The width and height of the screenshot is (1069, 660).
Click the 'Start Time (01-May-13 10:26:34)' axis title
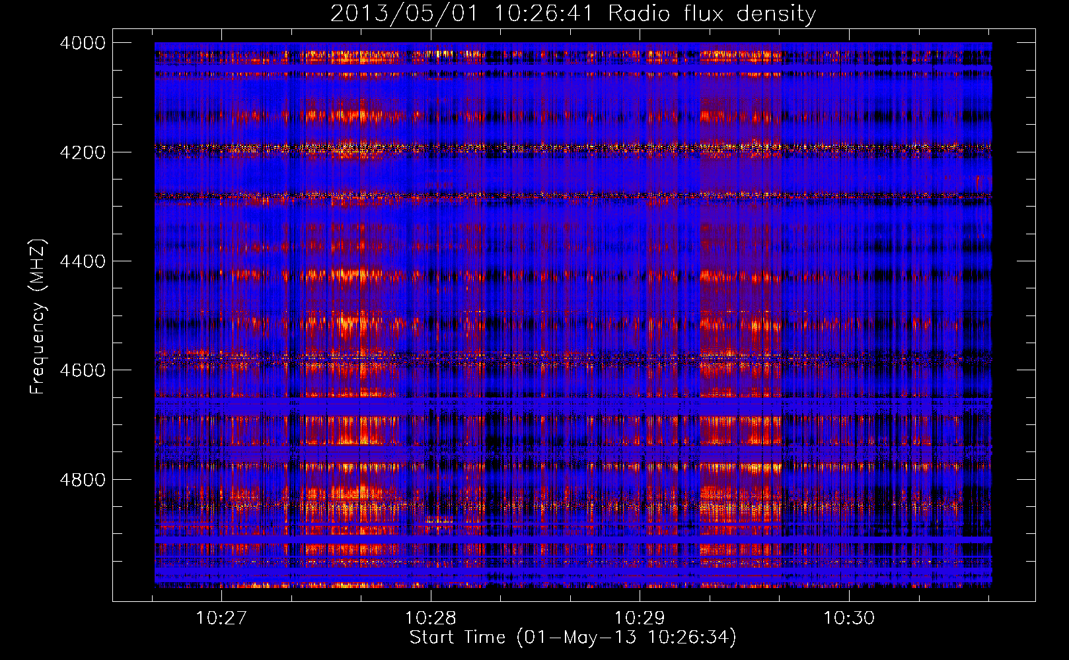[573, 638]
